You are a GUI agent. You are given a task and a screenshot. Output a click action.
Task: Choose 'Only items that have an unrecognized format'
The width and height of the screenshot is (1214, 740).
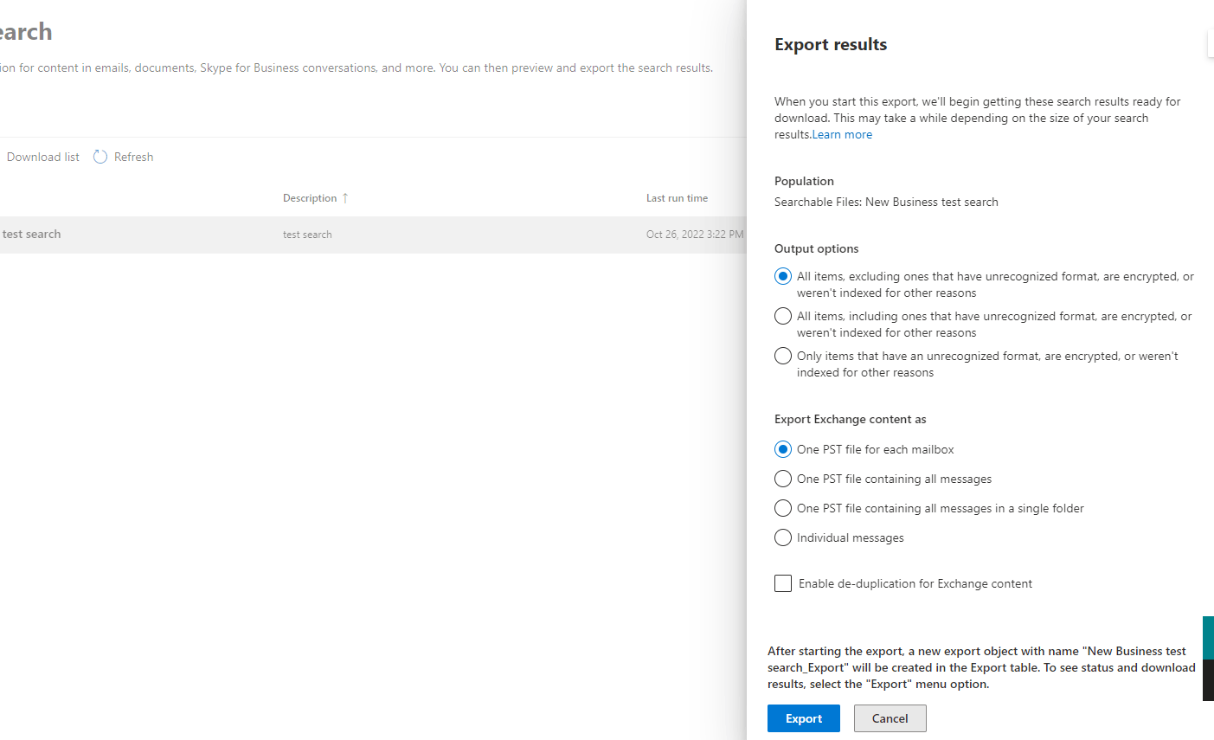pos(783,357)
